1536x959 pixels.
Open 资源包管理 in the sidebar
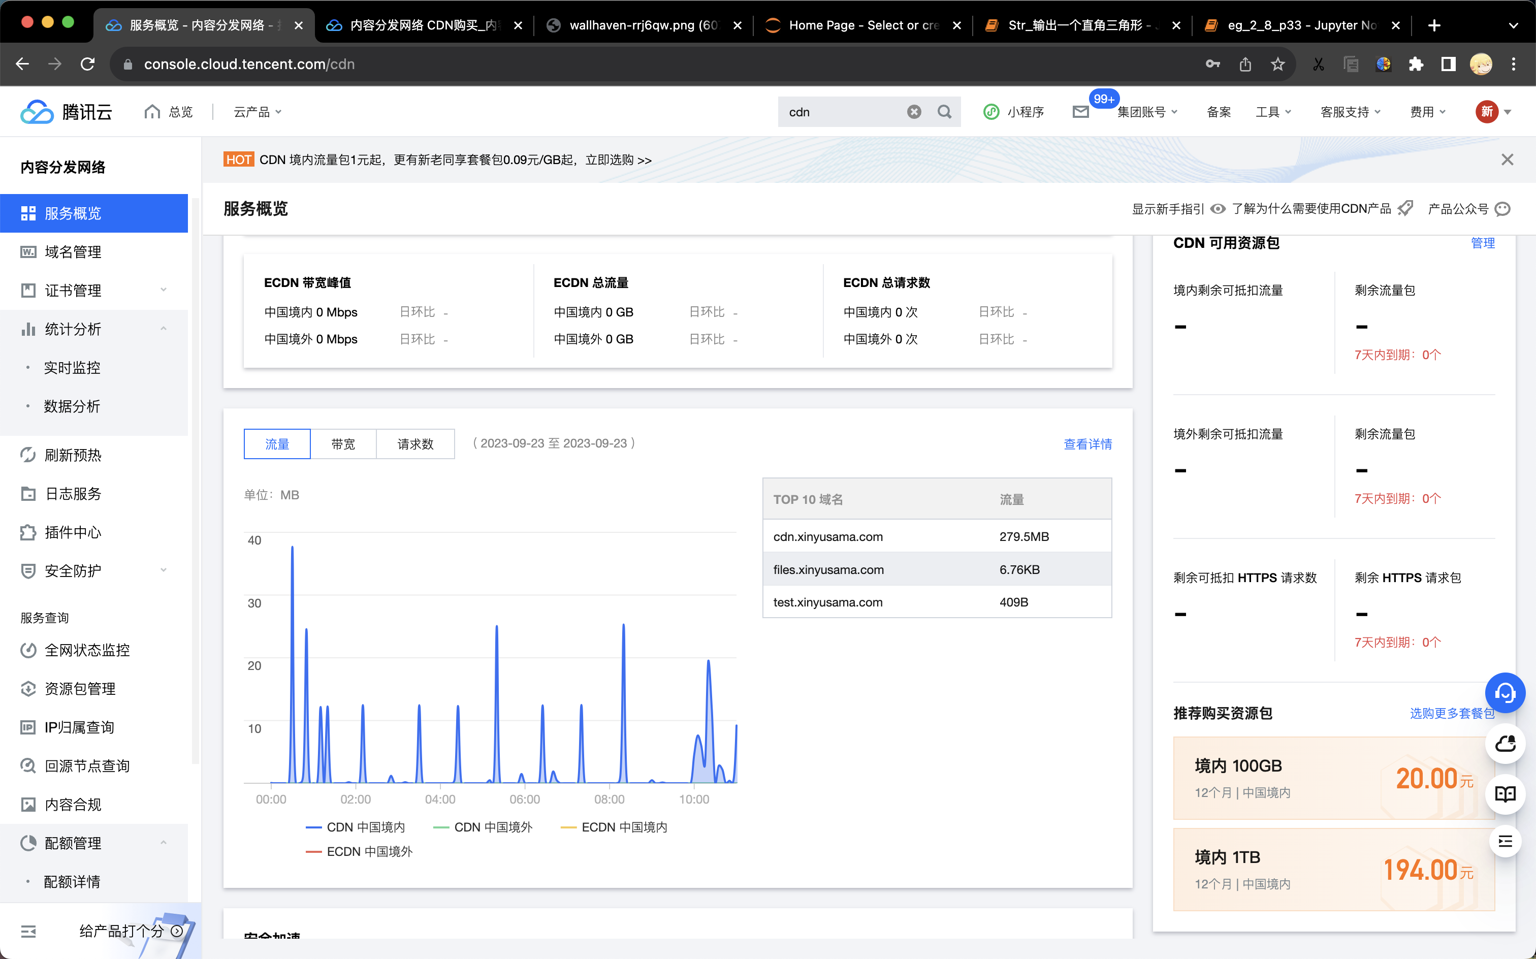pyautogui.click(x=94, y=689)
